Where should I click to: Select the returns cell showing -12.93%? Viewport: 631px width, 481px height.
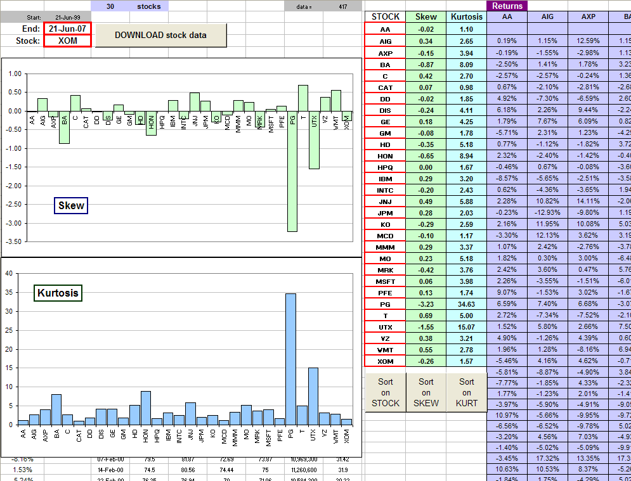[x=547, y=213]
